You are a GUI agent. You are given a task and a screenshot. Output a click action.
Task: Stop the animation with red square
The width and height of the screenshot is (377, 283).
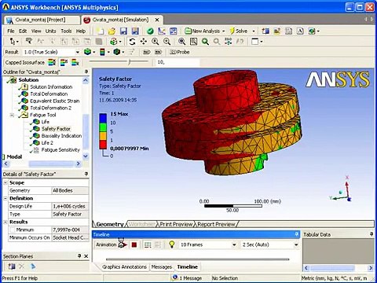(134, 244)
